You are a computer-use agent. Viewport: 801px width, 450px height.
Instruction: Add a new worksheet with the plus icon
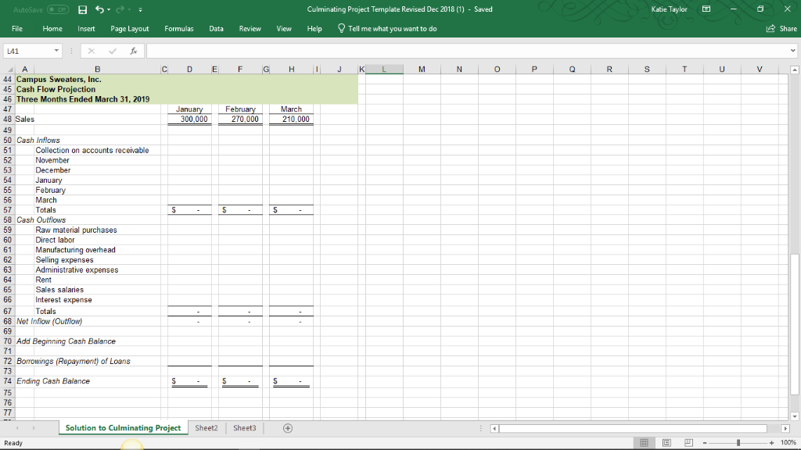click(x=287, y=428)
